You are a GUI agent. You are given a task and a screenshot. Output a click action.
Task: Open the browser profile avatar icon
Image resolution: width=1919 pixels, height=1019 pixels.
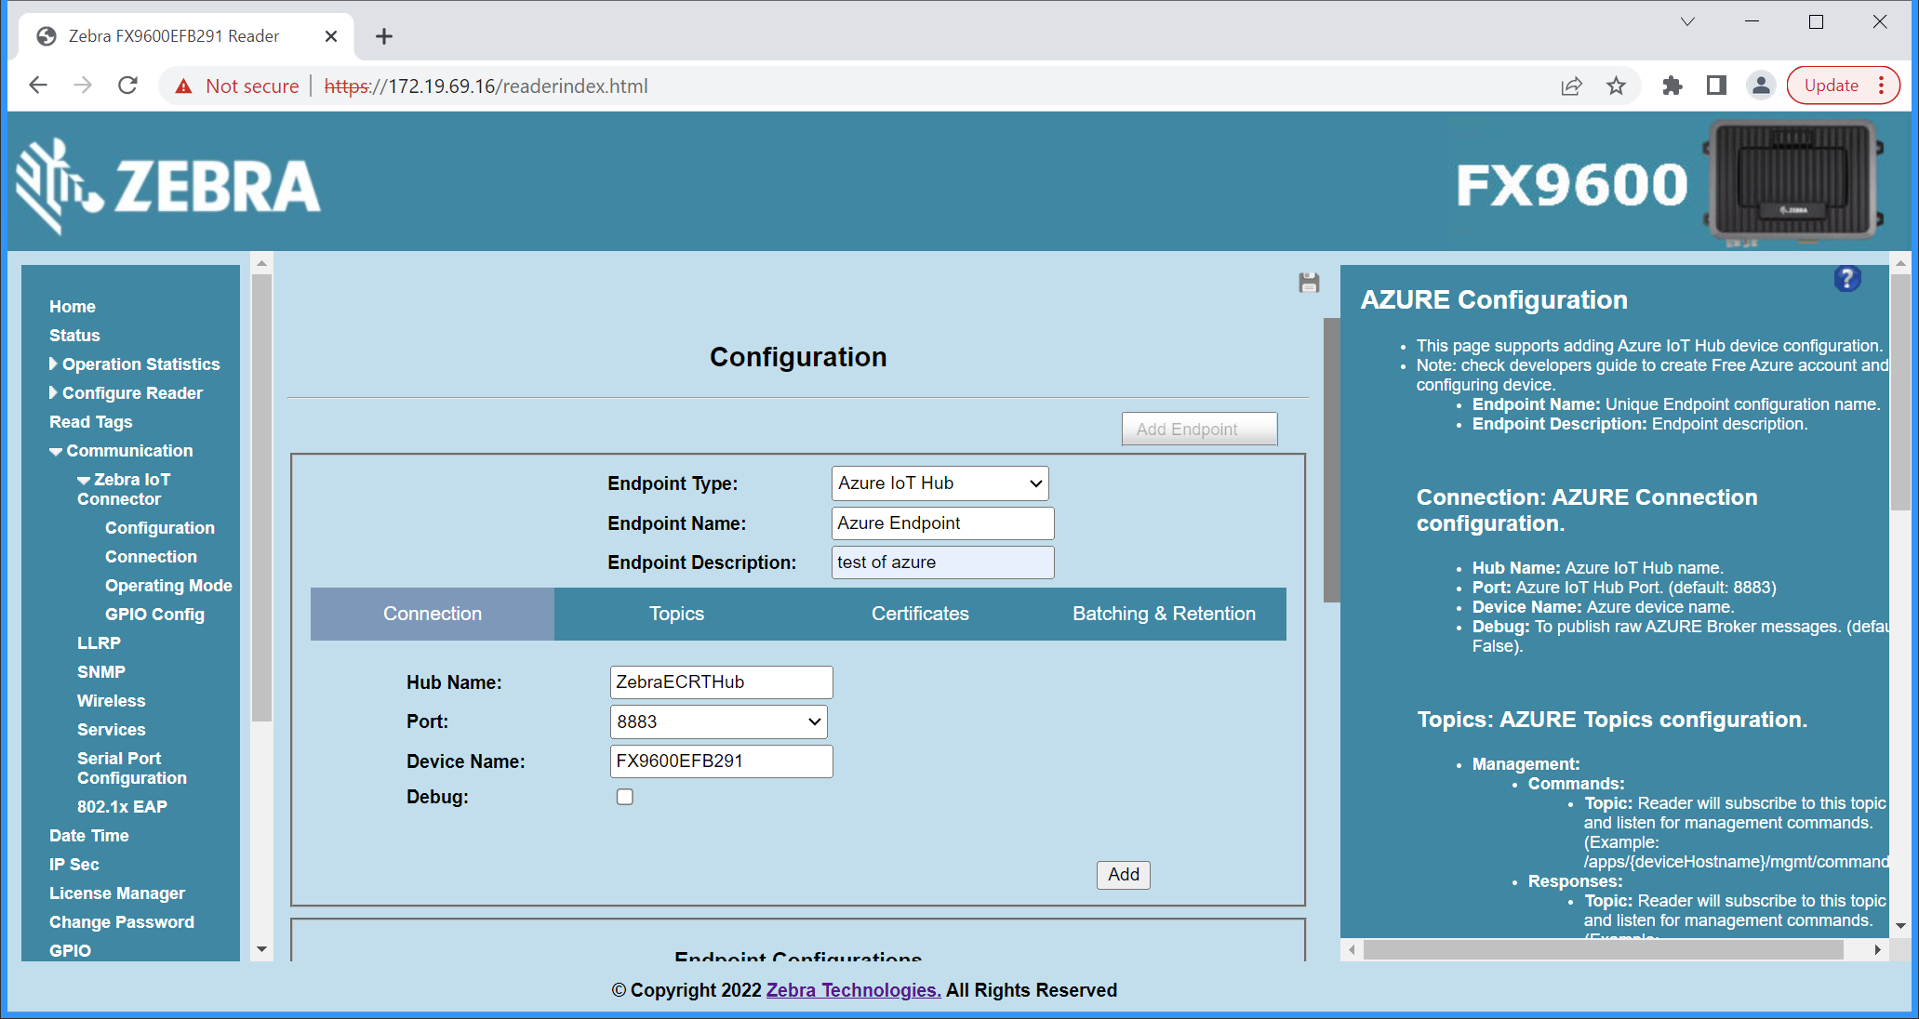pos(1761,86)
